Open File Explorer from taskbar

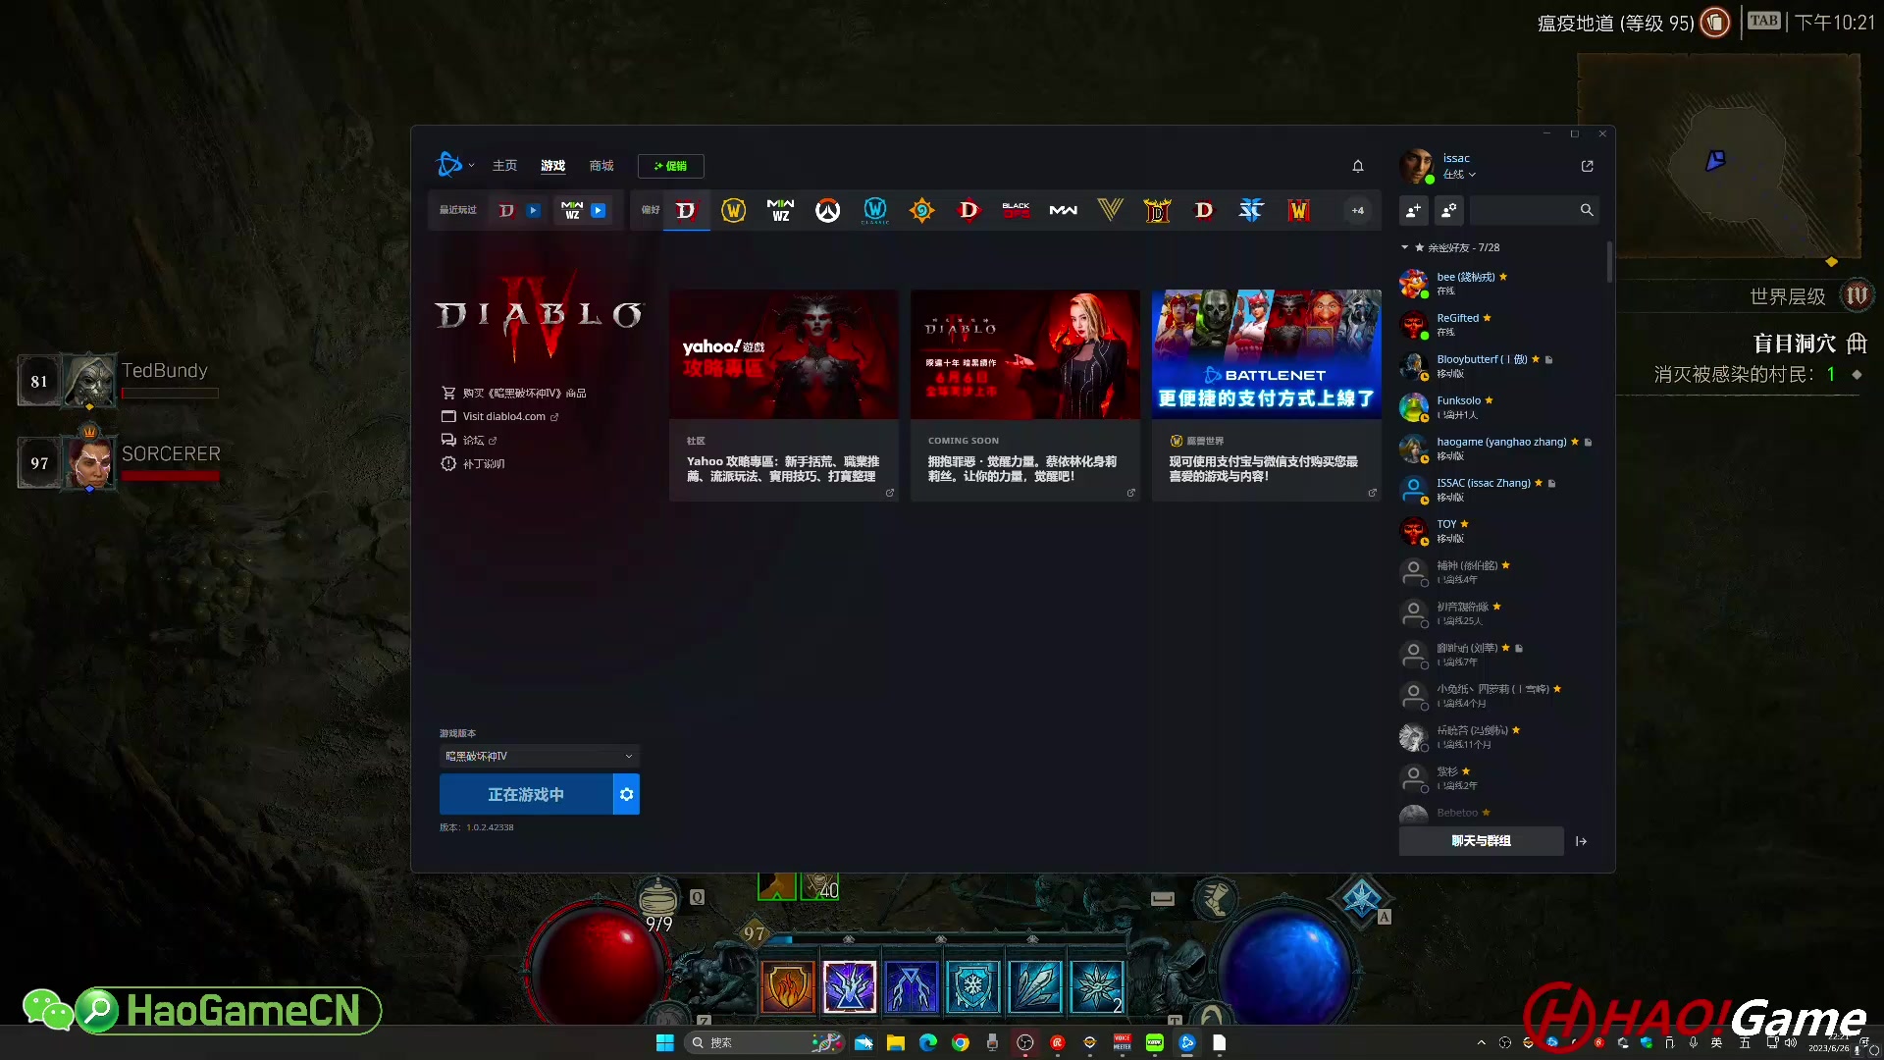coord(895,1042)
